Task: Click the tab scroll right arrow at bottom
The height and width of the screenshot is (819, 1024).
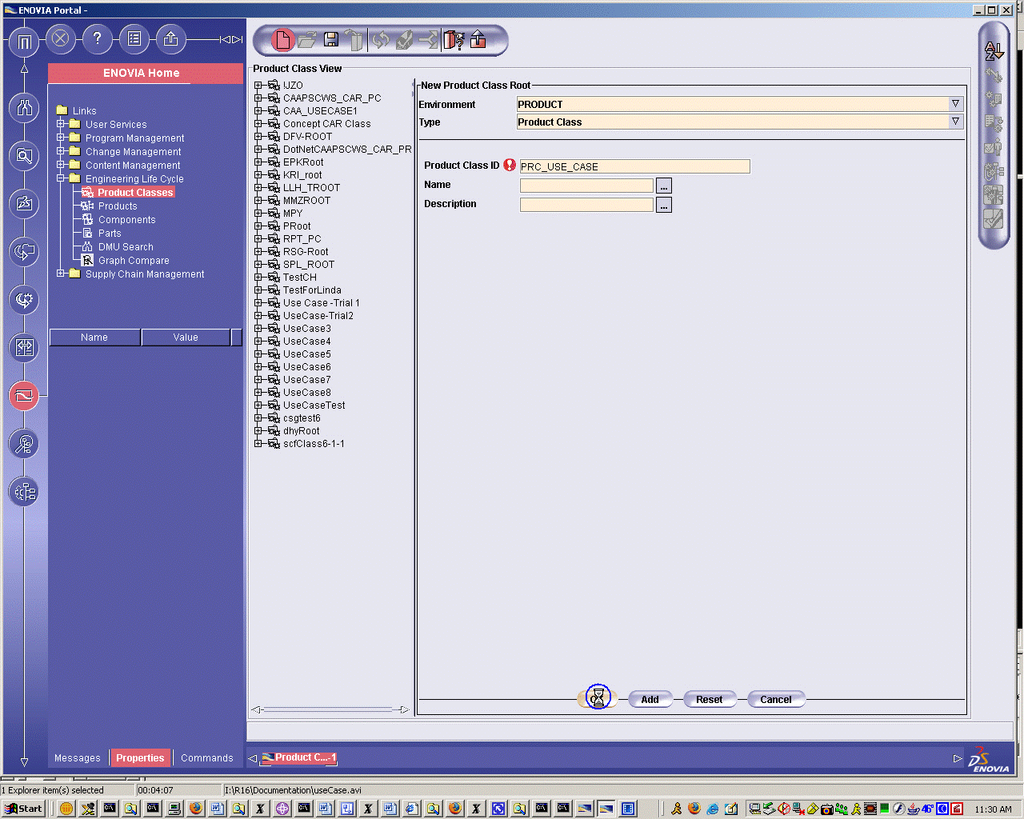Action: [958, 758]
